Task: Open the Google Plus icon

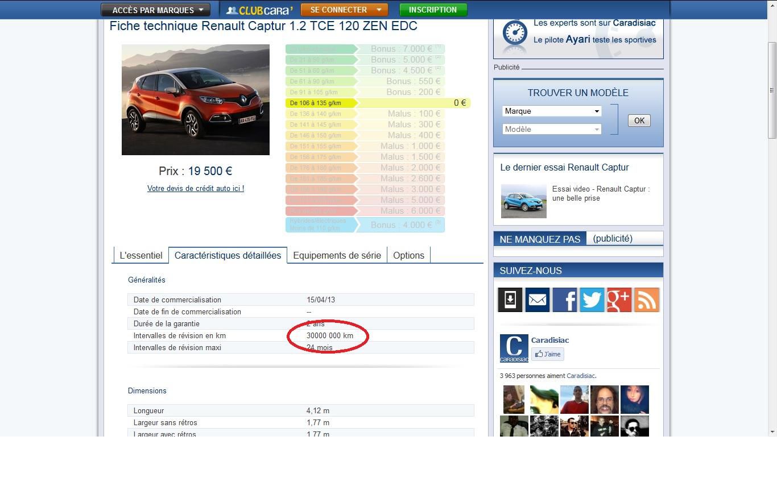Action: coord(619,300)
